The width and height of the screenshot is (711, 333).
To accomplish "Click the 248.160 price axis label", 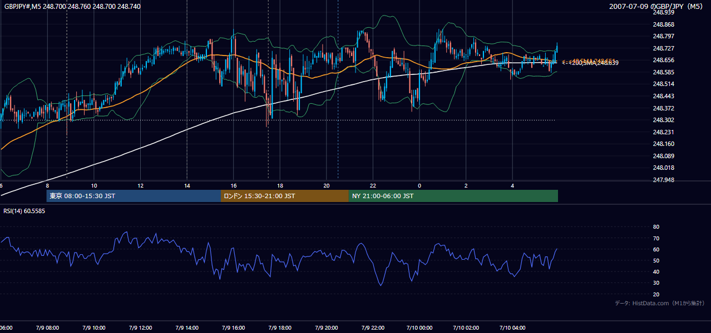I will 664,144.
